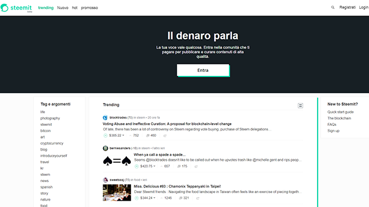Filter by the story tag

tap(44, 193)
